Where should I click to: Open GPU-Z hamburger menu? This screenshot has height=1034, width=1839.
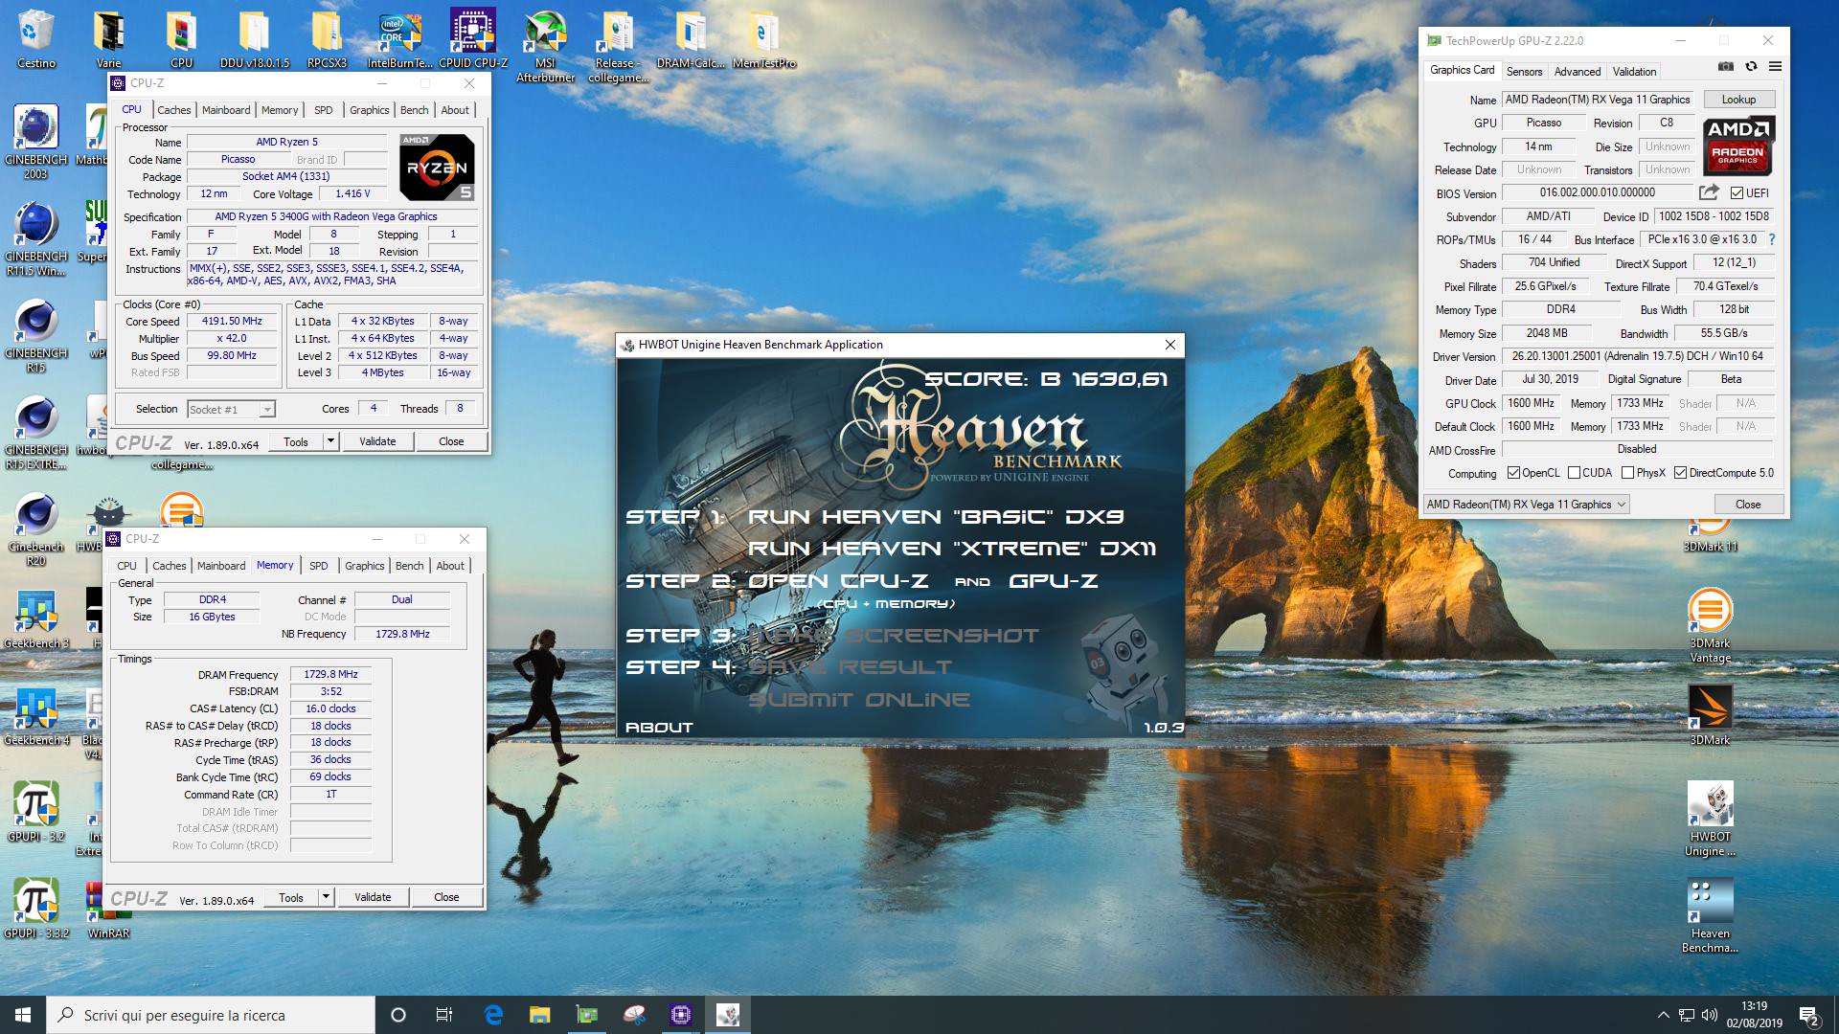pos(1775,66)
